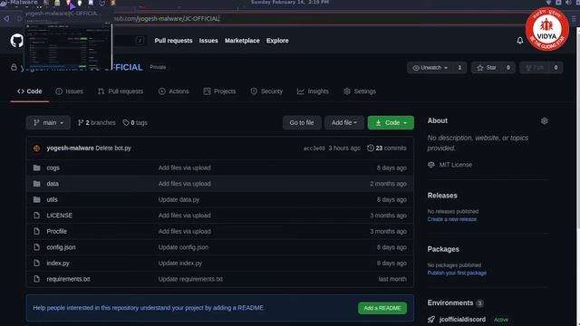Open the repository Settings tab

[x=360, y=91]
